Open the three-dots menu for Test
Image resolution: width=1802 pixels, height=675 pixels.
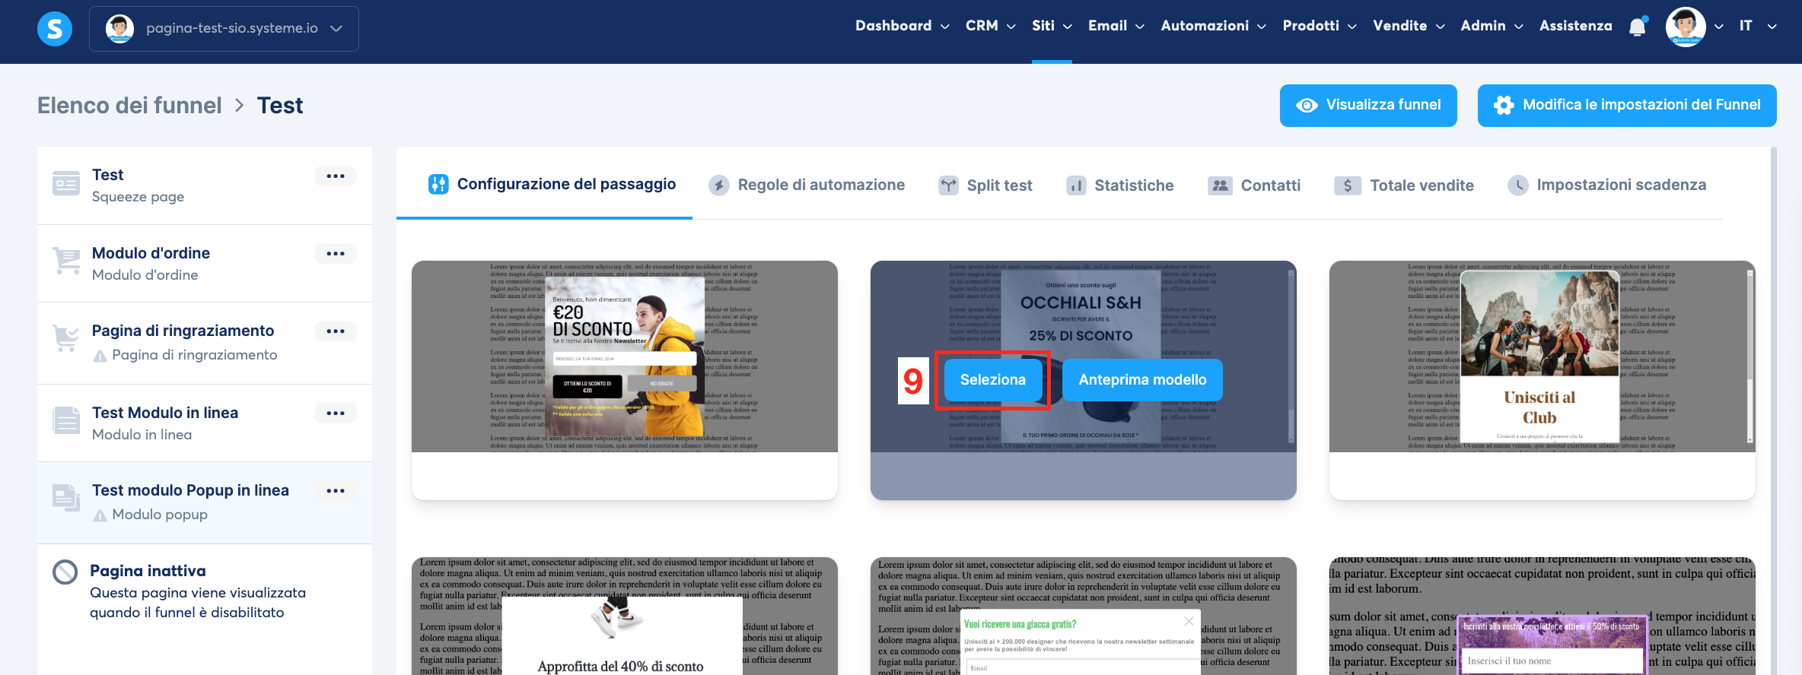[336, 176]
